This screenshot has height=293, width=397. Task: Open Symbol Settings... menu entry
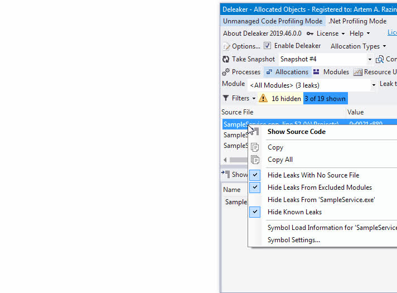294,240
